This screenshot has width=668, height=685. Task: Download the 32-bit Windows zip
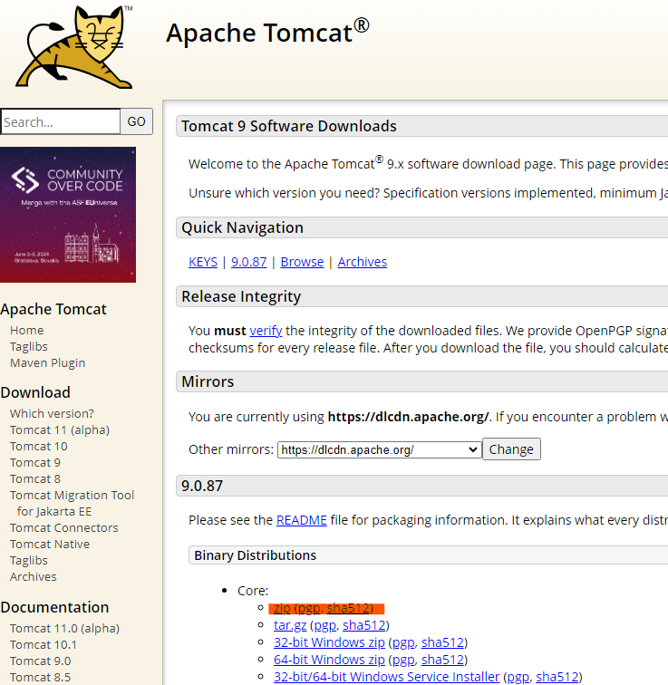tap(329, 642)
